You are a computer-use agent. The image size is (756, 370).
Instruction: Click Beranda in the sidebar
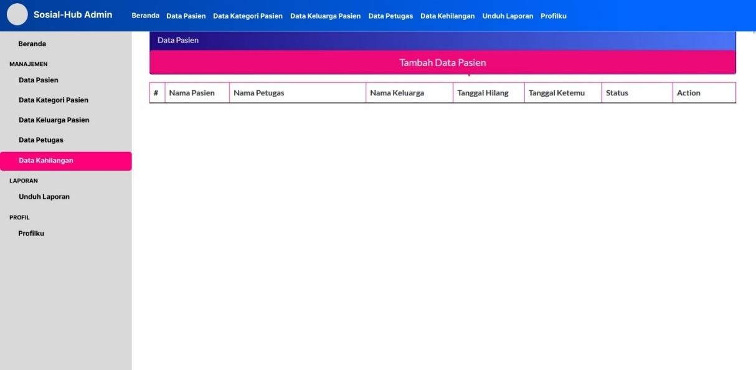[32, 44]
